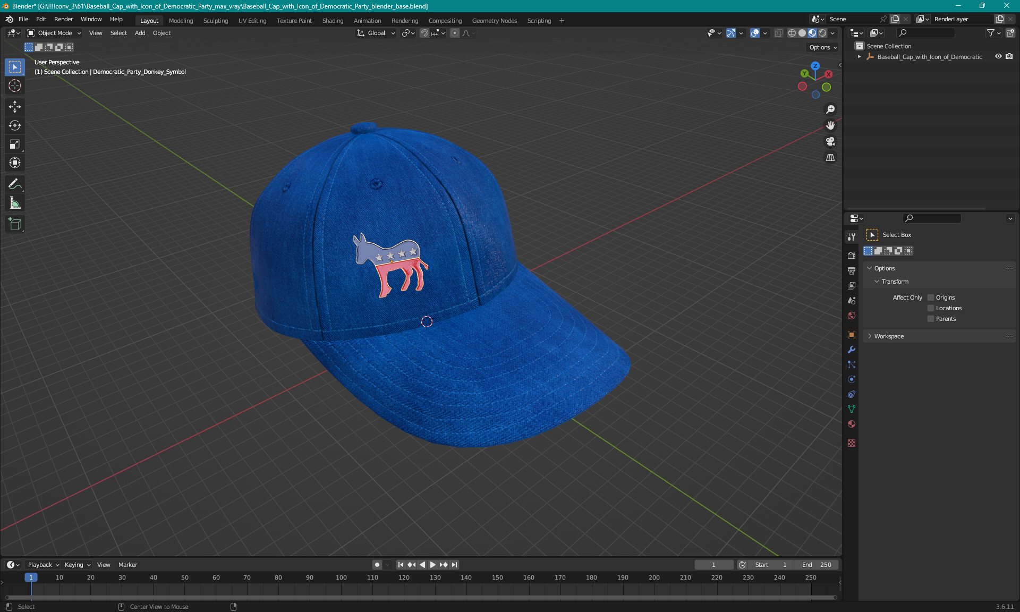
Task: Click frame 100 on timeline ruler
Action: (x=341, y=577)
